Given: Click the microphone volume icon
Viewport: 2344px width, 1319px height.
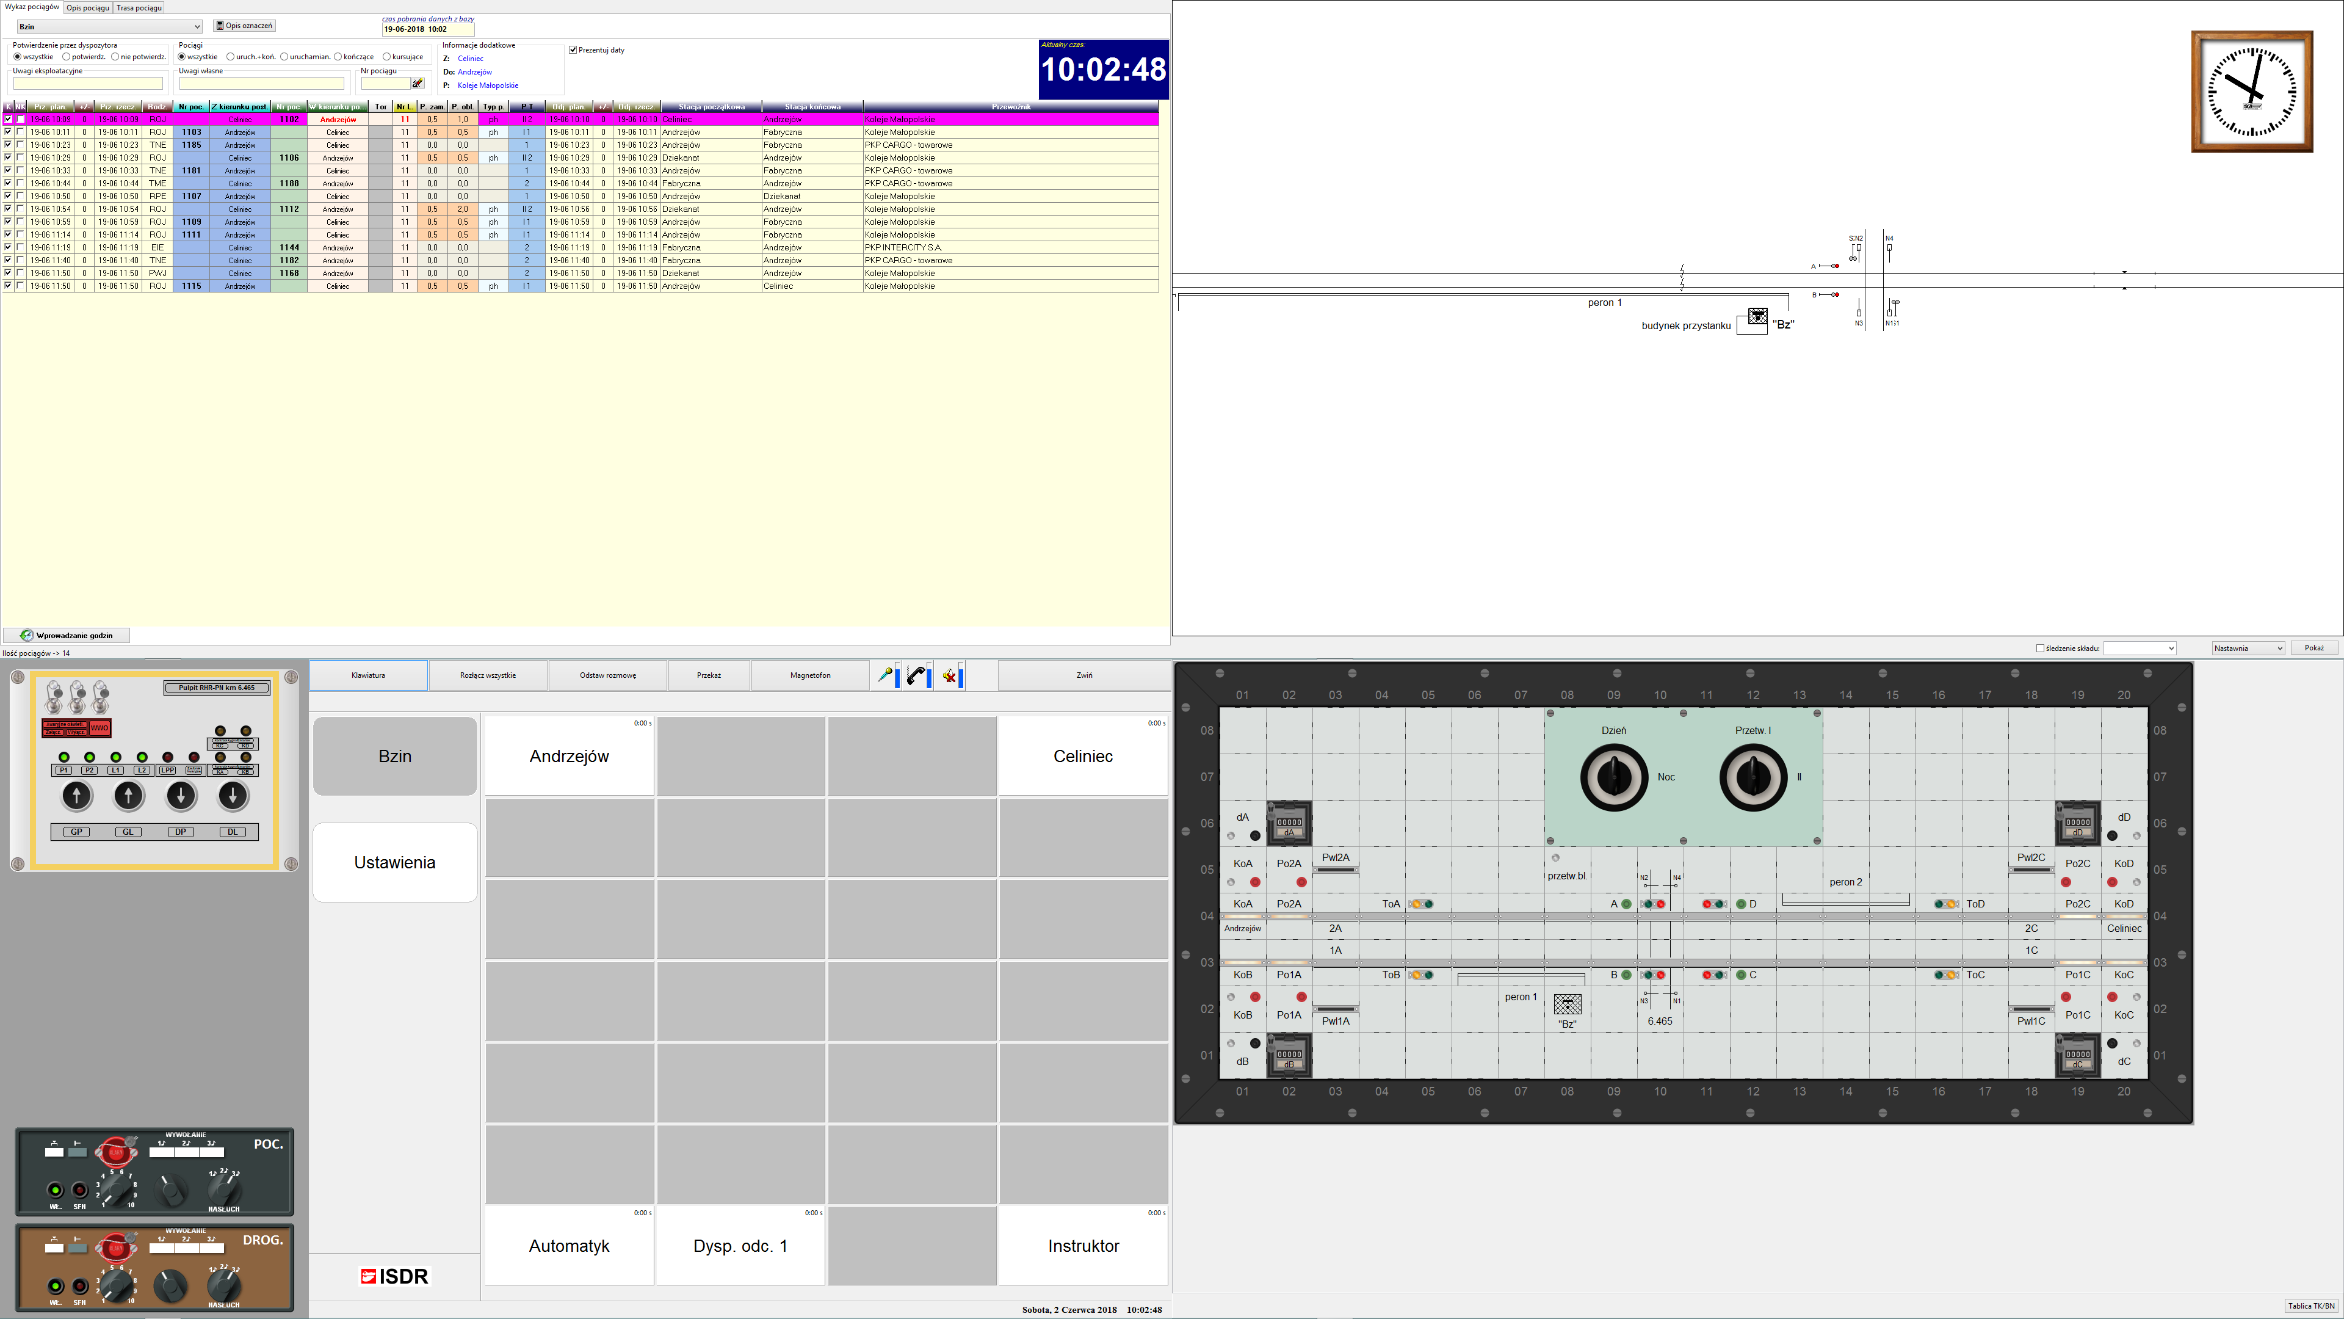Looking at the screenshot, I should tap(885, 675).
